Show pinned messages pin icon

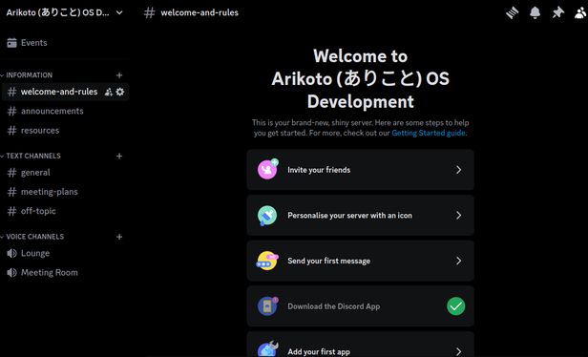tap(558, 12)
